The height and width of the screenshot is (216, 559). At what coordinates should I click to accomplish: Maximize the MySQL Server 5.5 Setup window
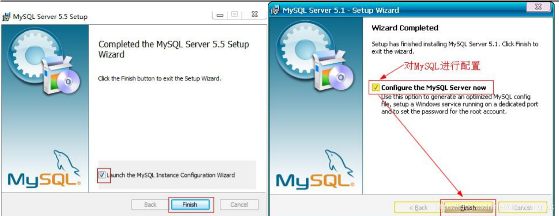pos(234,15)
